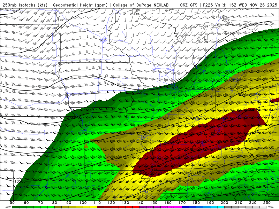Click the "06Z GFS" model run label
279x209 pixels.
189,5
